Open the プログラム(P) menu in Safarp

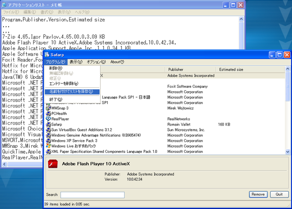click(x=55, y=62)
